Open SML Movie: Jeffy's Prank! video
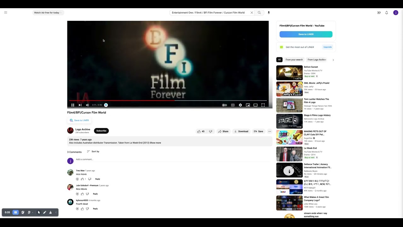Screen dimensions: 403x227 point(317,83)
